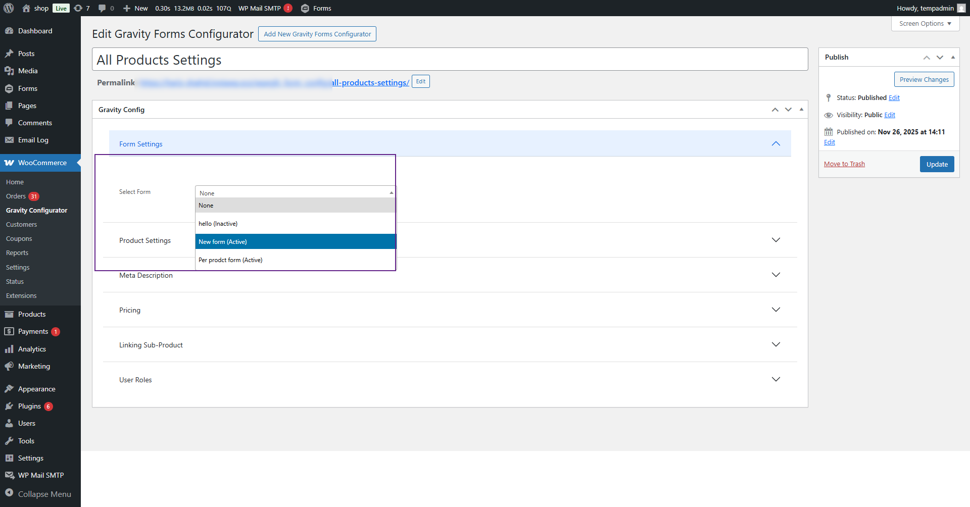Expand the User Roles section
Image resolution: width=970 pixels, height=507 pixels.
[776, 379]
